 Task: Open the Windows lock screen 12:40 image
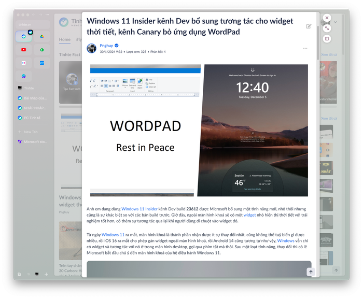coord(253,130)
